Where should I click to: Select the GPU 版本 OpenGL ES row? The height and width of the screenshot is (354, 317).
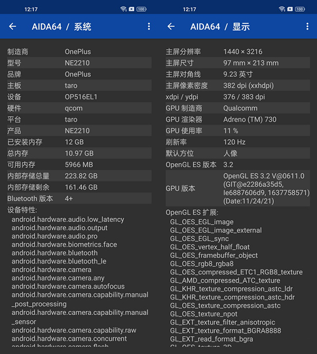pos(238,188)
